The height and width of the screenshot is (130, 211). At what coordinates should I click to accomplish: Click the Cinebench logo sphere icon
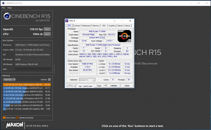click(7, 16)
